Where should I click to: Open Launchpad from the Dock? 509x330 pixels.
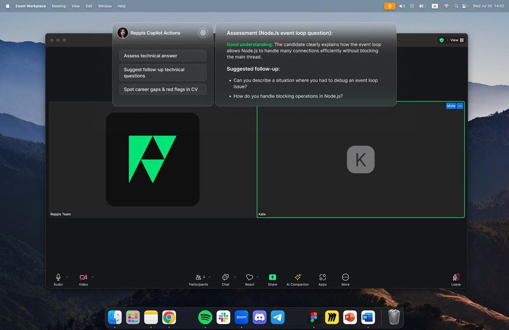point(133,317)
